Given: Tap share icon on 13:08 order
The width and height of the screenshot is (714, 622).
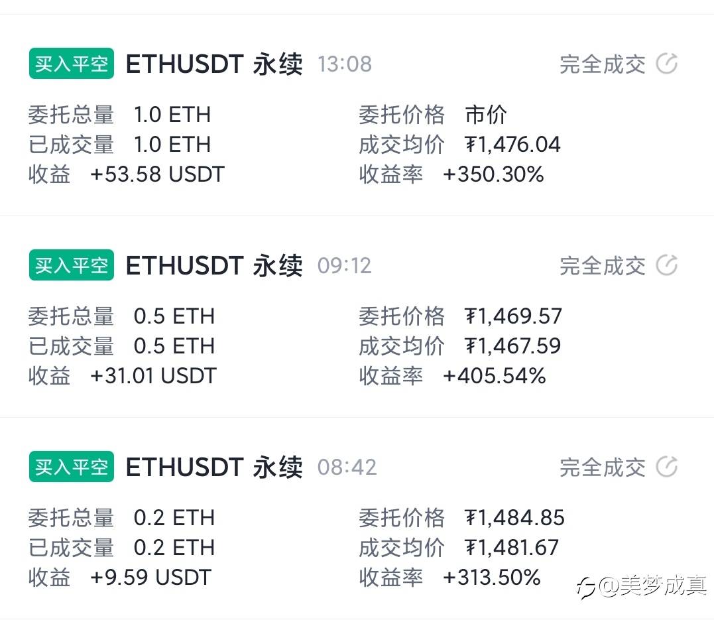Looking at the screenshot, I should point(666,64).
